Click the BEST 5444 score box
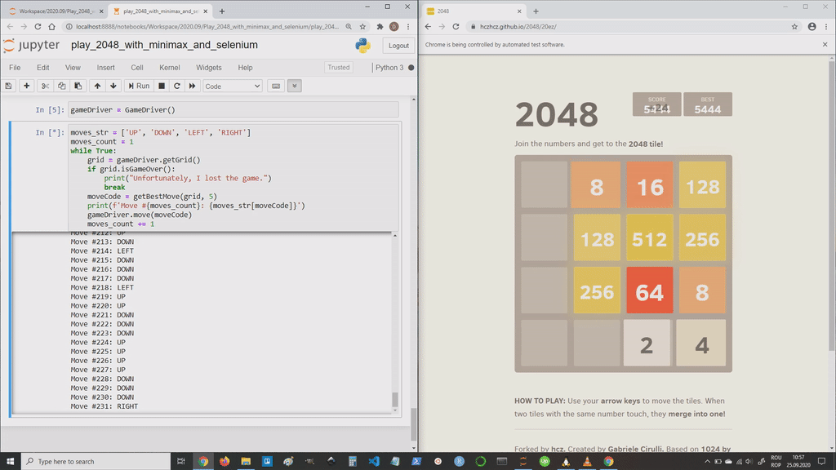836x470 pixels. pos(708,104)
